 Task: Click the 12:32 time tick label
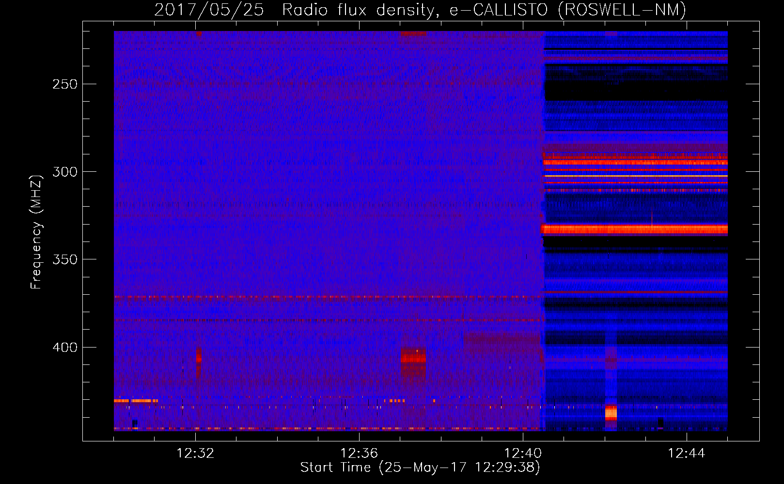coord(195,454)
